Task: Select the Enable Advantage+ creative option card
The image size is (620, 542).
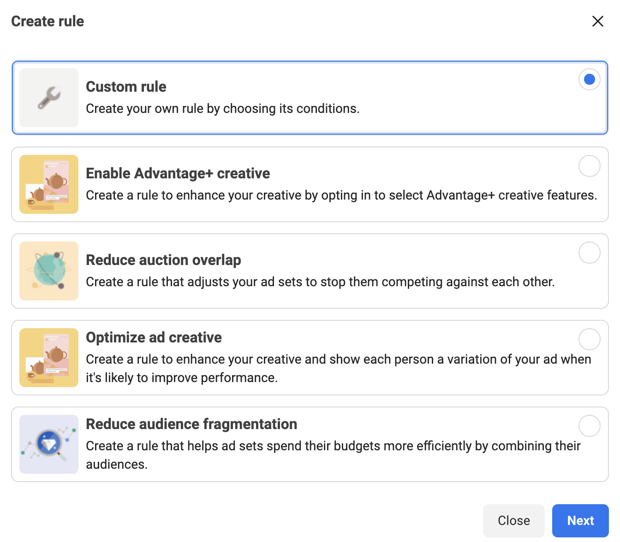Action: pyautogui.click(x=310, y=184)
